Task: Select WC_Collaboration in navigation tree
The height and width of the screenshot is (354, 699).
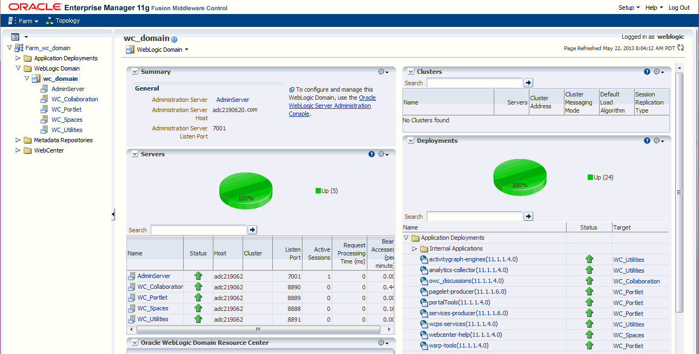Action: click(75, 99)
